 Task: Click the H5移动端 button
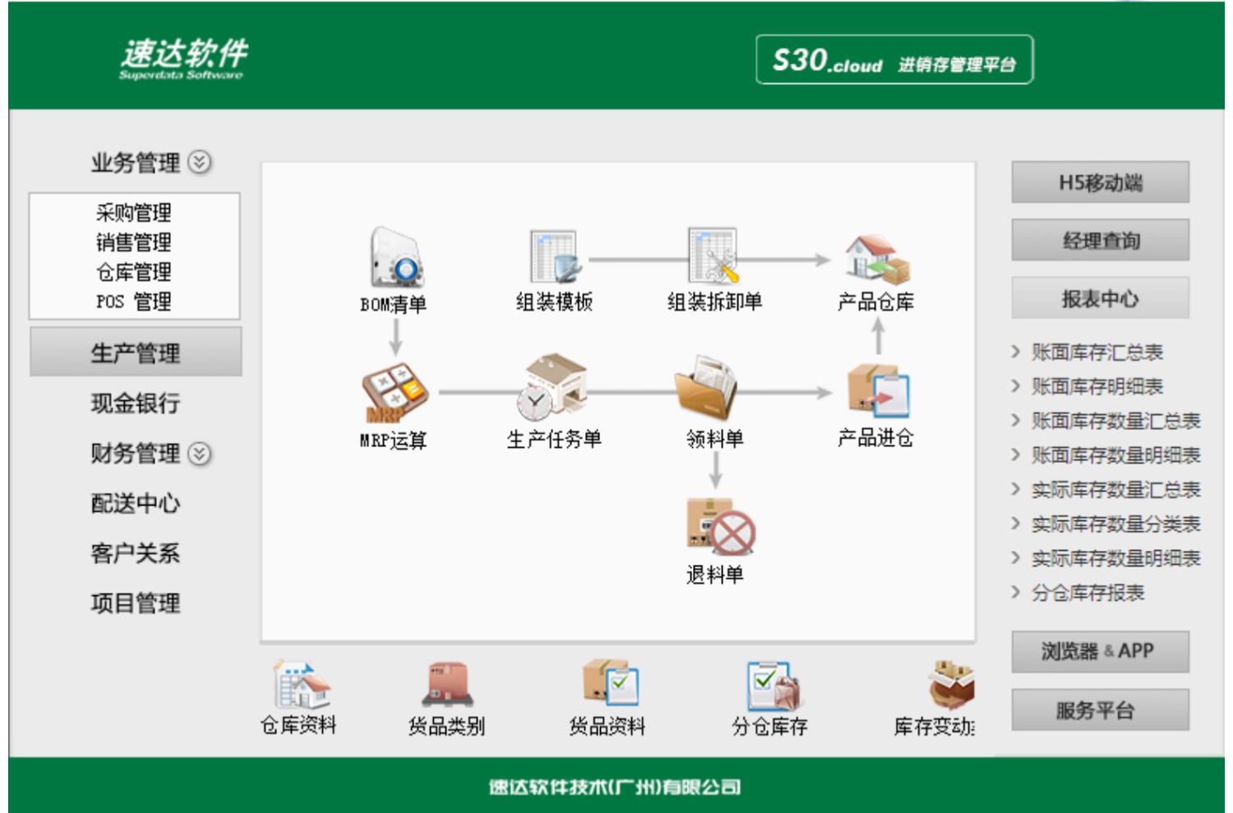pyautogui.click(x=1100, y=182)
